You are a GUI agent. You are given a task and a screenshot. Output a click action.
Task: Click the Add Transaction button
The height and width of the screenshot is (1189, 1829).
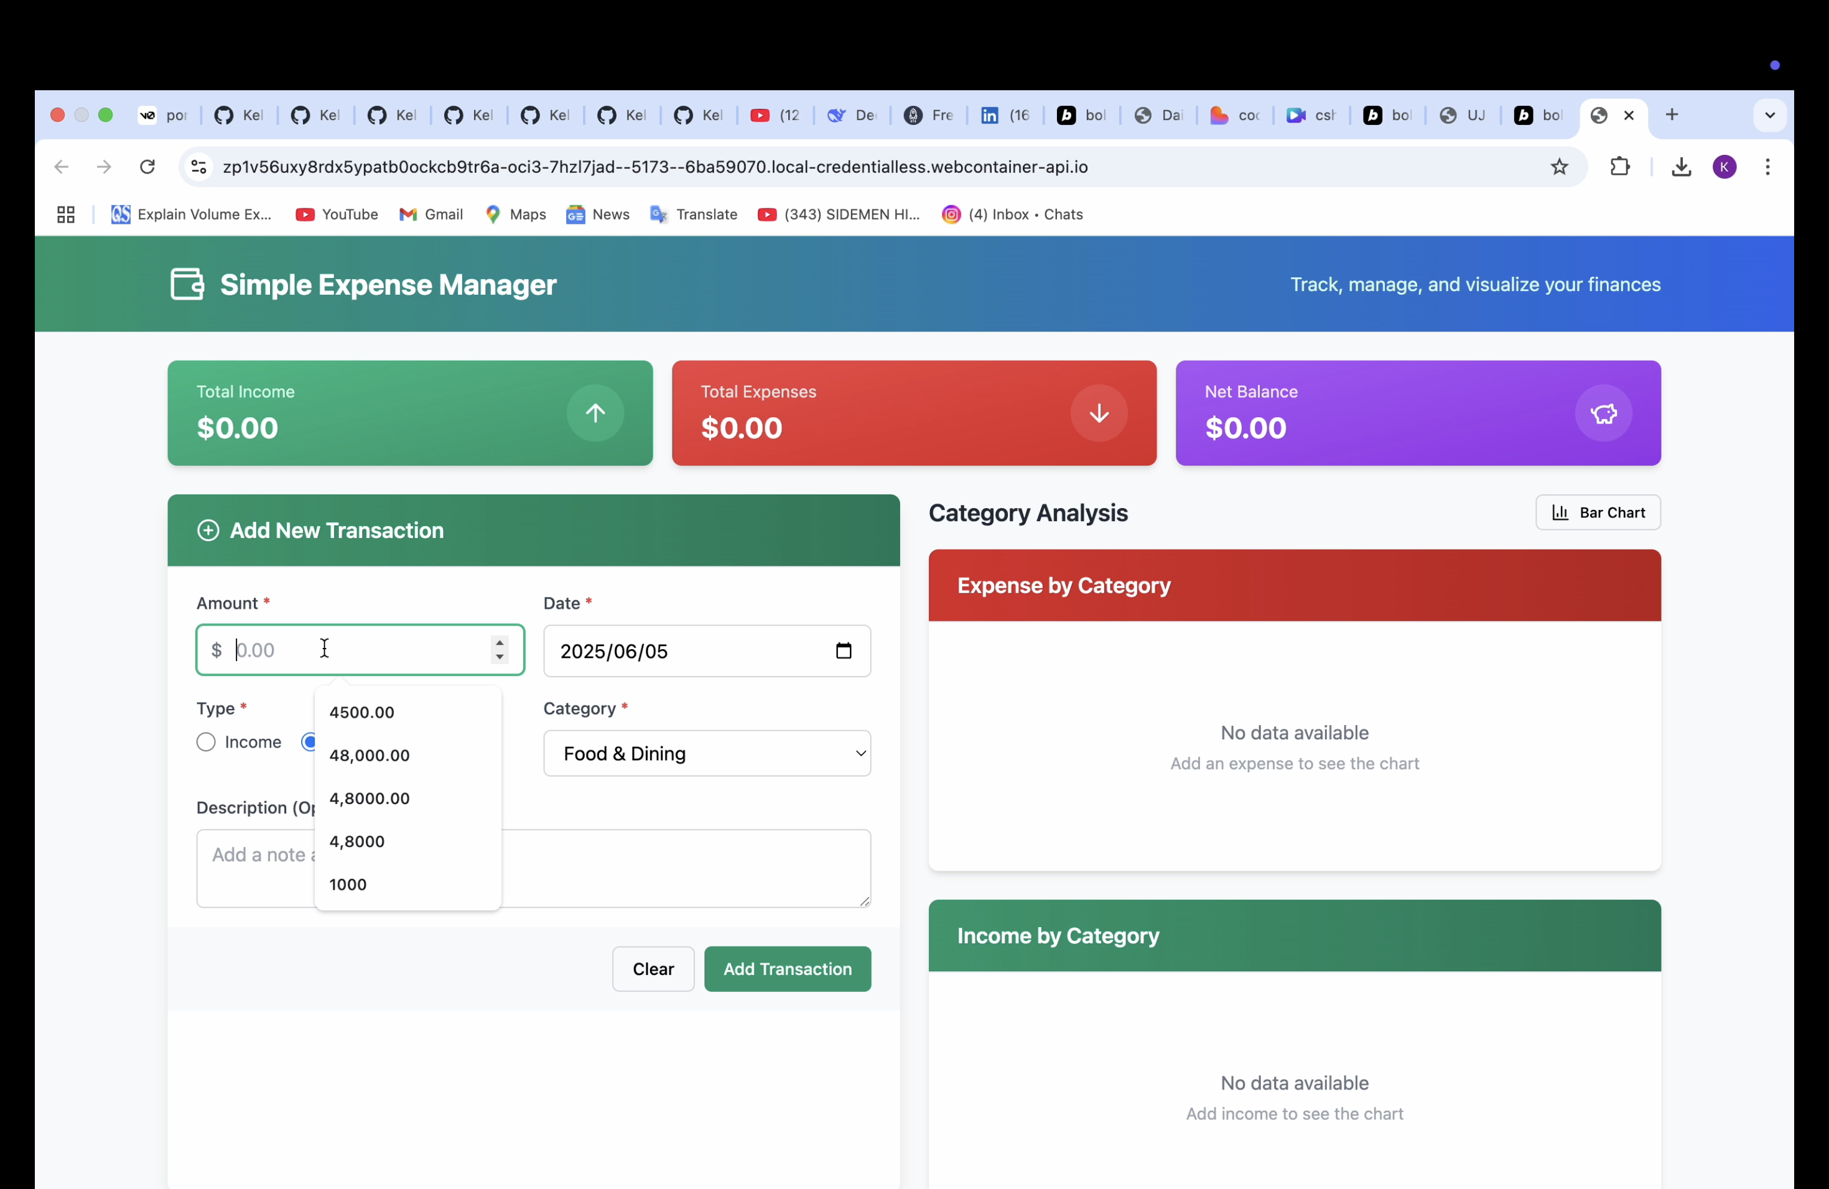(788, 969)
